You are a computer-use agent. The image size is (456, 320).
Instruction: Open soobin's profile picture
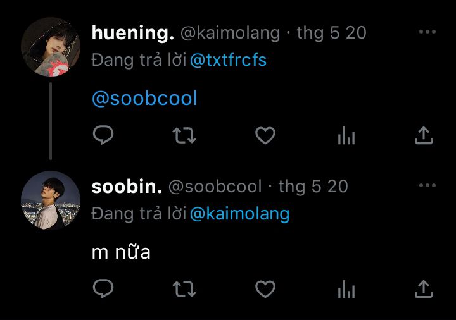(x=51, y=200)
